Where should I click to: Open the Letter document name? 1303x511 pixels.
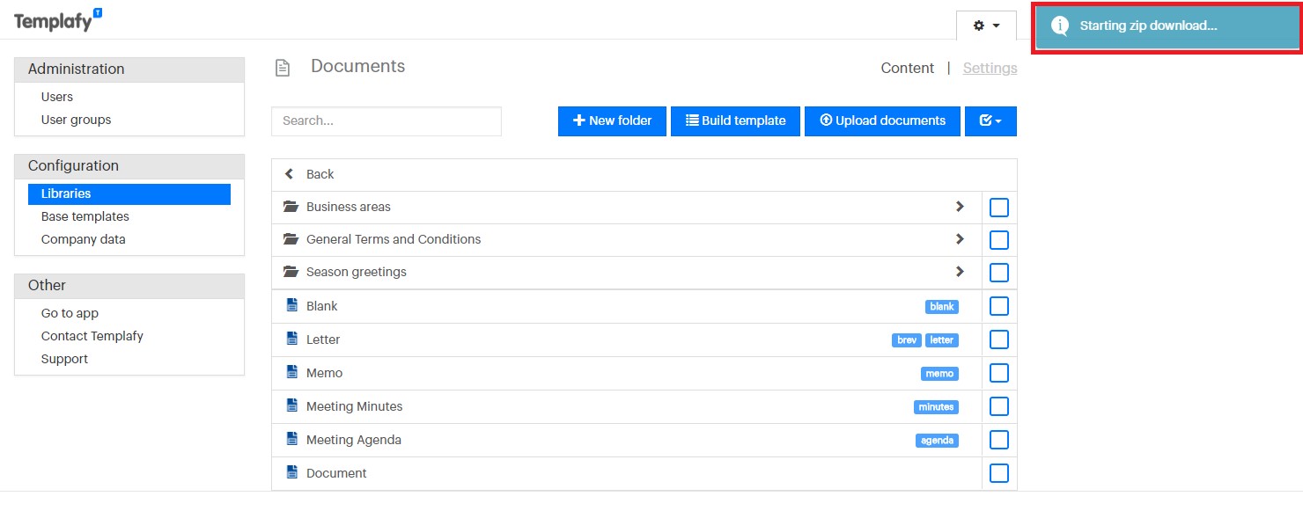pyautogui.click(x=323, y=339)
